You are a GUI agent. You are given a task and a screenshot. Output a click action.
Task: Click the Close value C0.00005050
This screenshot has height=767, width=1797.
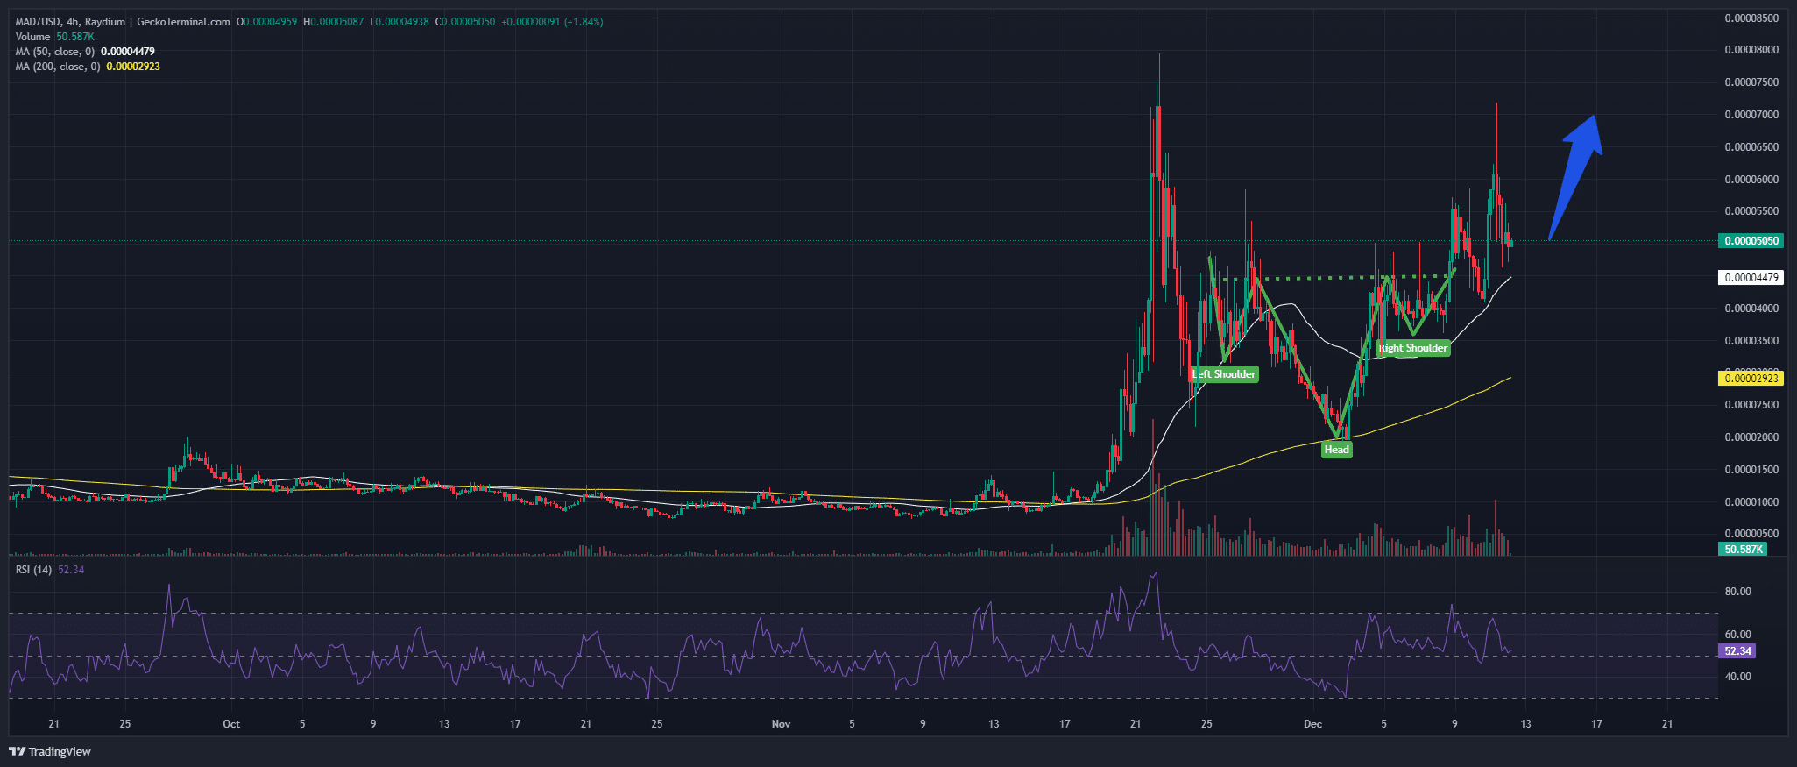[x=465, y=22]
